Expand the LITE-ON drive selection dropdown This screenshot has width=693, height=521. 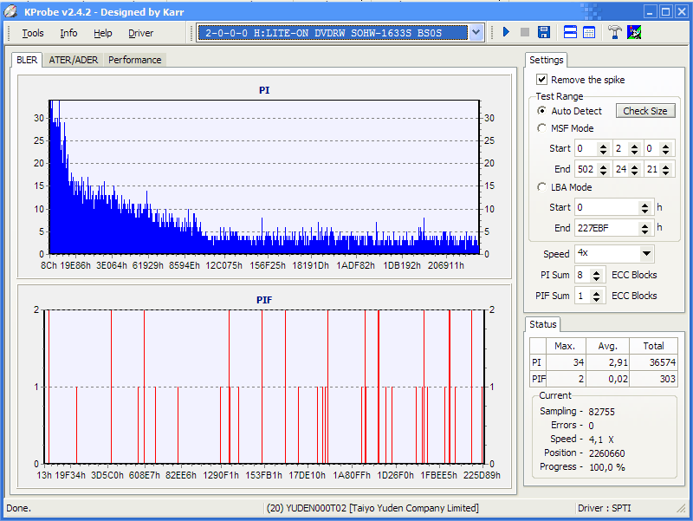(x=476, y=33)
